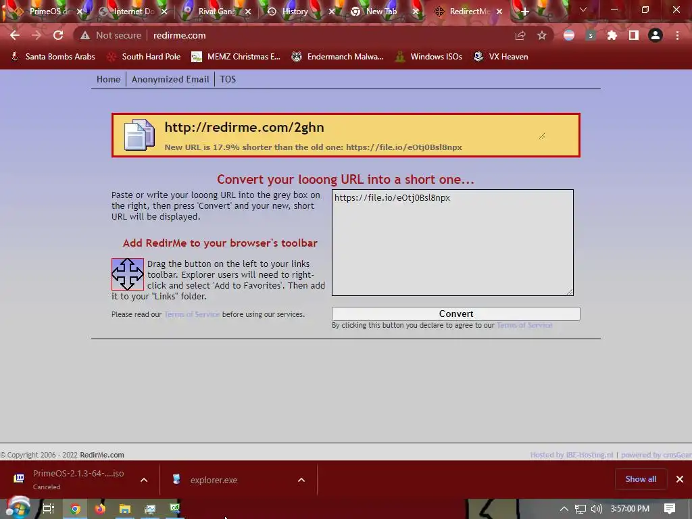Open Chrome from the taskbar

point(76,509)
